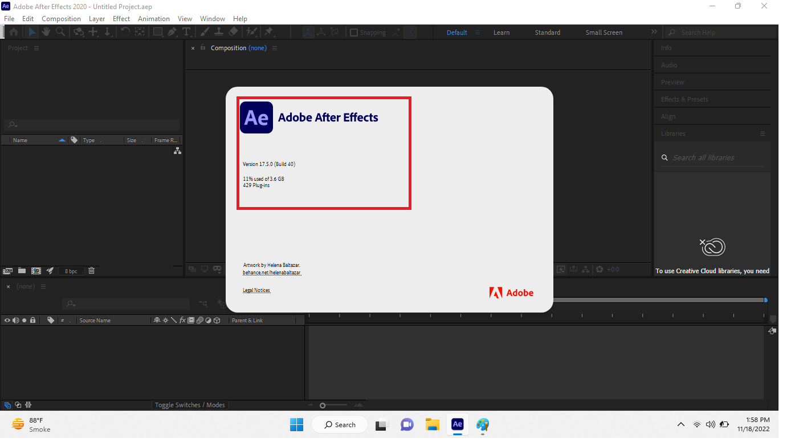Open project render settings rocket icon
799x446 pixels.
click(x=50, y=271)
